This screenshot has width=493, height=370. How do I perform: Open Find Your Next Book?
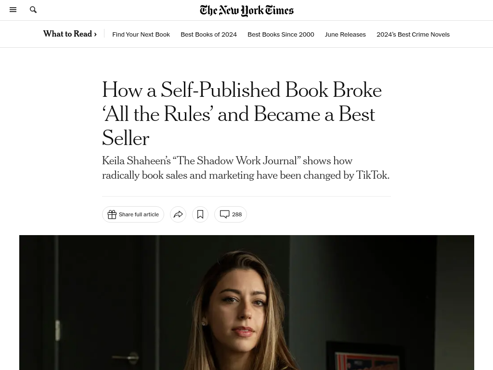tap(141, 34)
